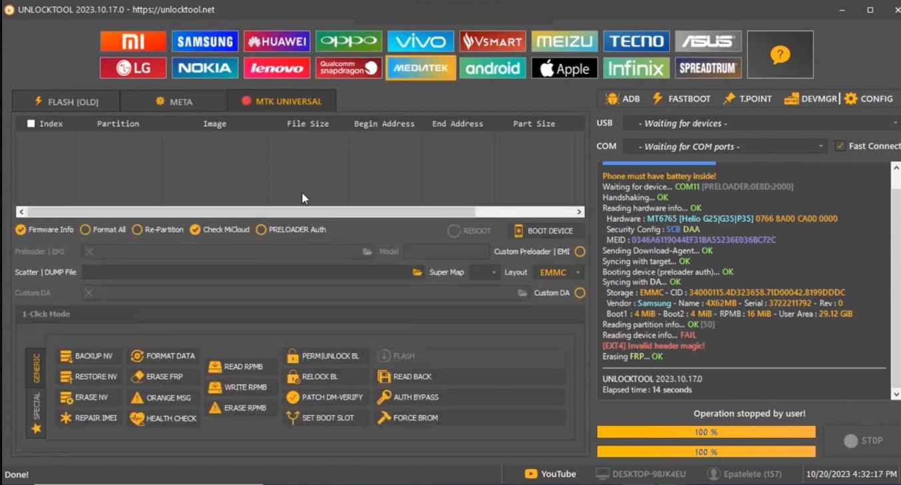The height and width of the screenshot is (485, 901).
Task: Select the LG brand tile
Action: tap(133, 68)
